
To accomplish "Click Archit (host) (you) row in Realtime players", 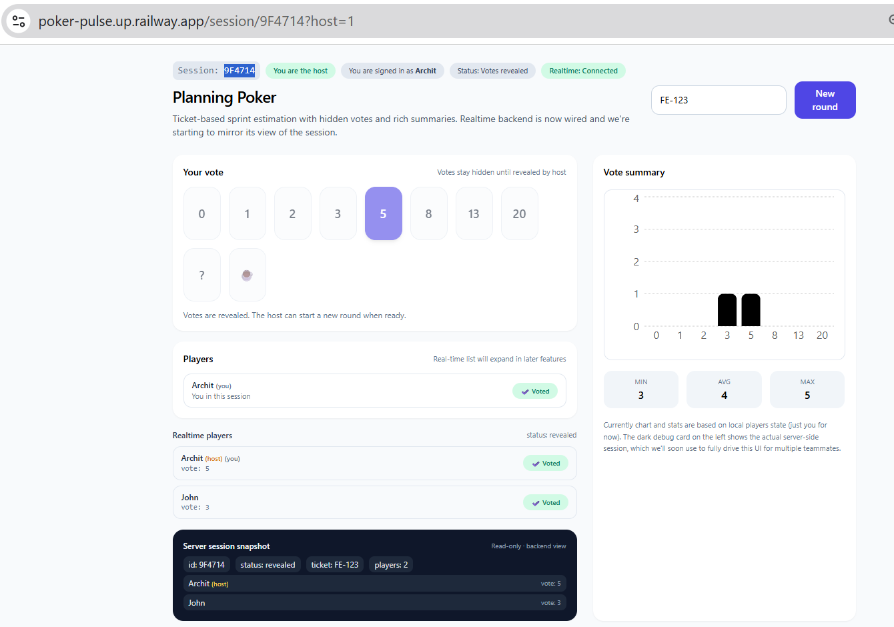I will point(374,463).
